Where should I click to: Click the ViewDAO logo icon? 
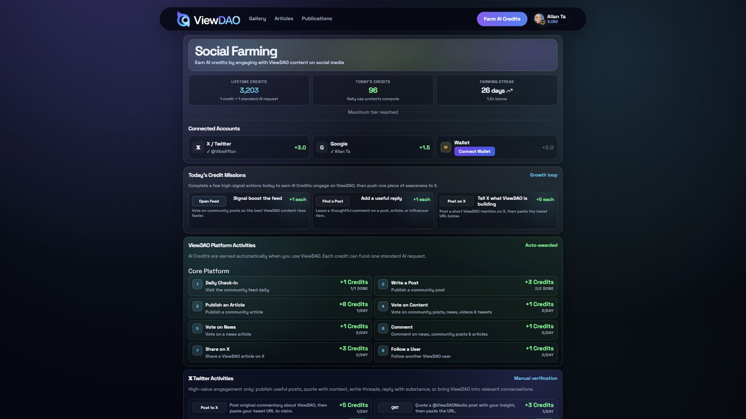(183, 19)
